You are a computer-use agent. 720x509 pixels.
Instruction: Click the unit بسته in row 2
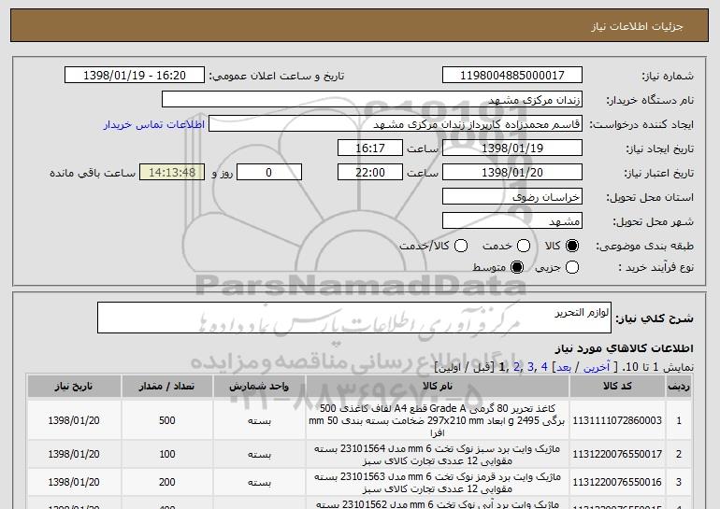coord(259,455)
